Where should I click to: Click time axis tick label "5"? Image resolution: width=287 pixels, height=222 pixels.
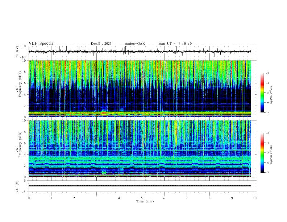(142, 198)
